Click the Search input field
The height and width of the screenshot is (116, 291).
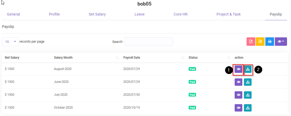coord(148,42)
